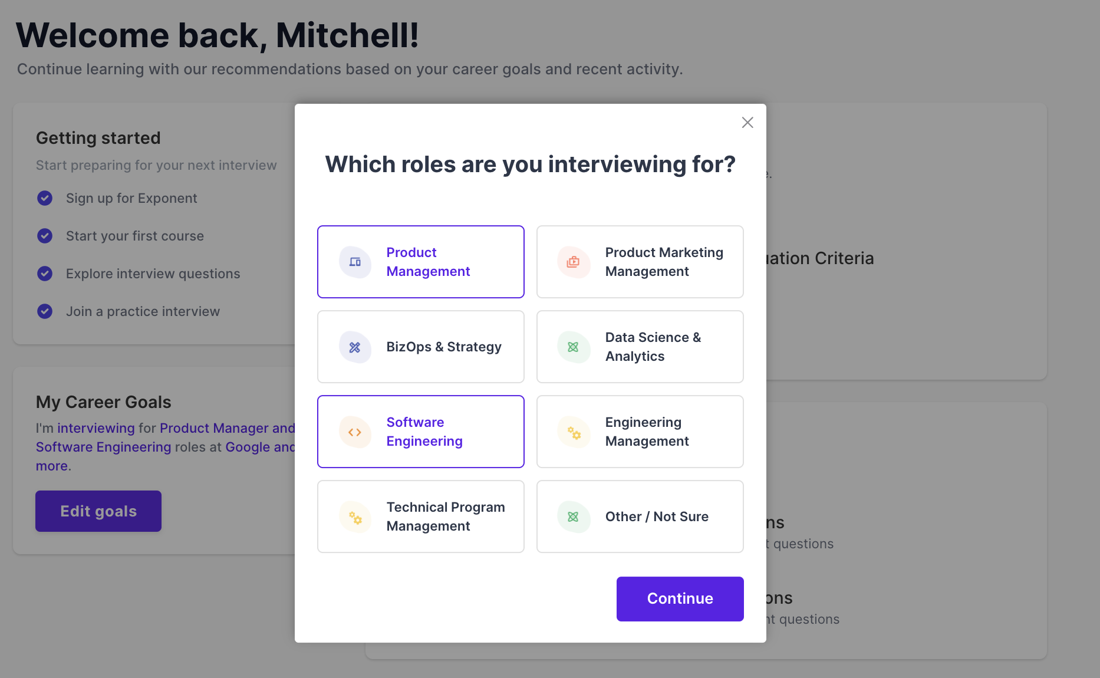The width and height of the screenshot is (1100, 678).
Task: Click the Continue button
Action: tap(680, 599)
